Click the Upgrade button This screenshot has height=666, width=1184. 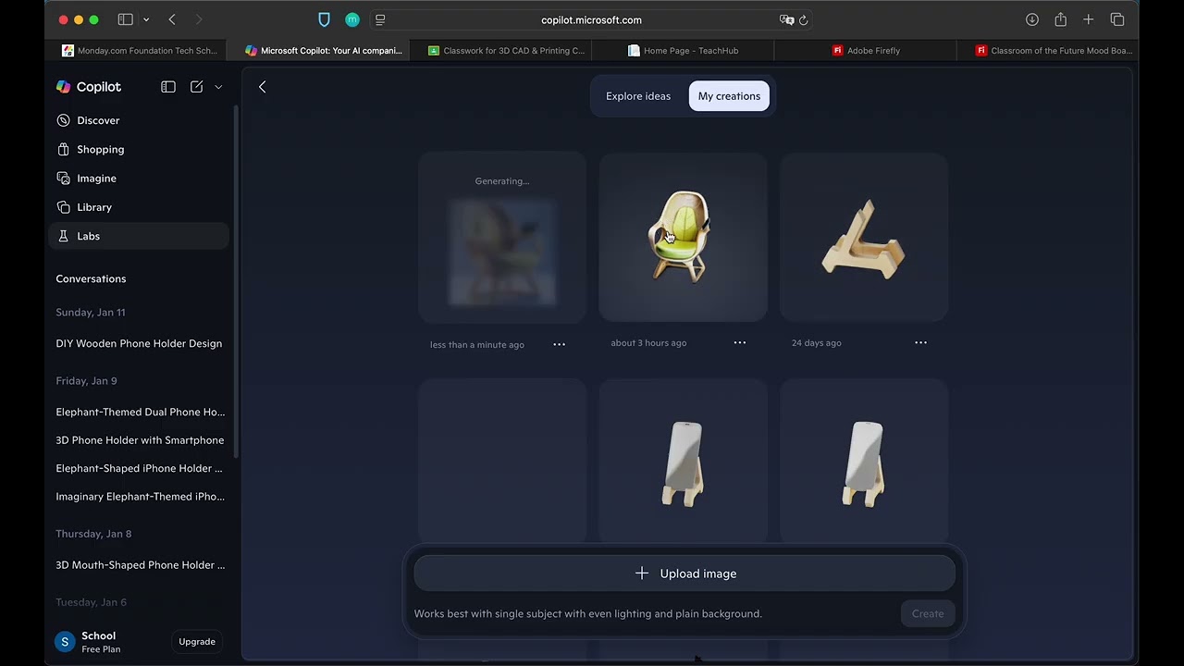click(197, 642)
